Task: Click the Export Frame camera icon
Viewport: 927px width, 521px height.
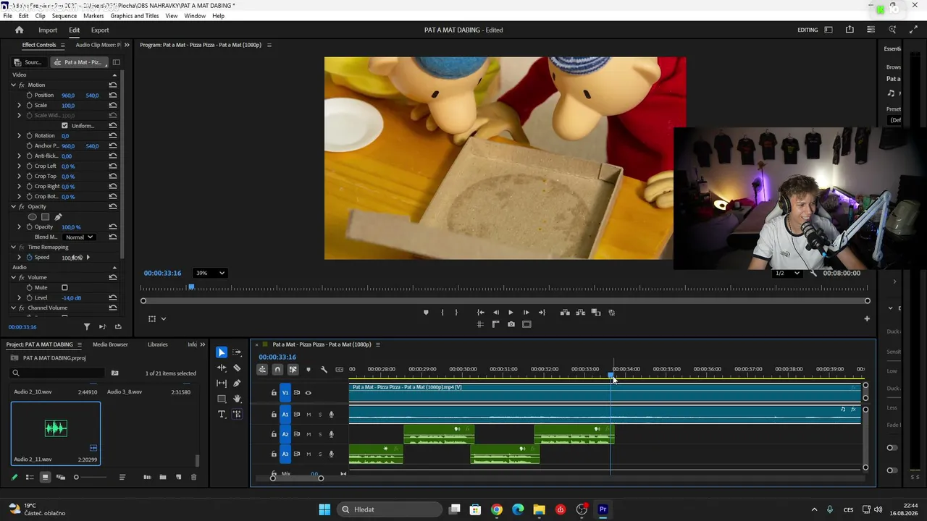Action: point(511,324)
